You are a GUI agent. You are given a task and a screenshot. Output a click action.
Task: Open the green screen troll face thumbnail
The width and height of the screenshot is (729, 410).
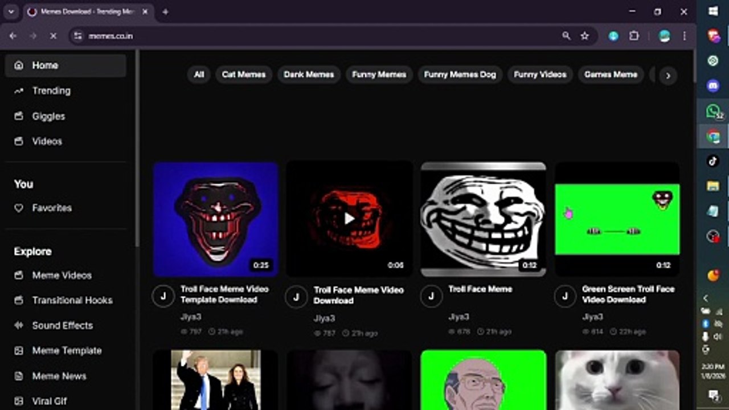617,219
